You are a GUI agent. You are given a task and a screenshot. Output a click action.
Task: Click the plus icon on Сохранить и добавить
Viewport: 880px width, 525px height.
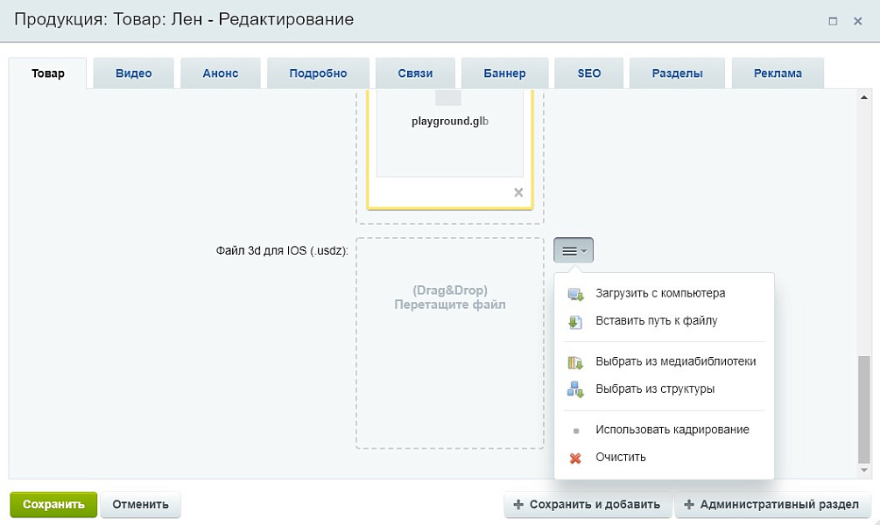518,505
